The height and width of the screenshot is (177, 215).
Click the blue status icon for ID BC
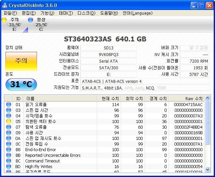[x=9, y=161]
